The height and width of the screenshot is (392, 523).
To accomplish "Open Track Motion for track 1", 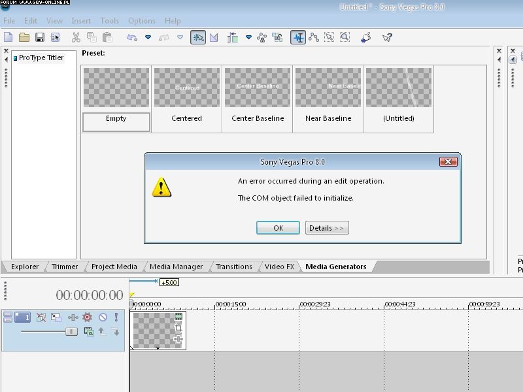I will point(56,318).
